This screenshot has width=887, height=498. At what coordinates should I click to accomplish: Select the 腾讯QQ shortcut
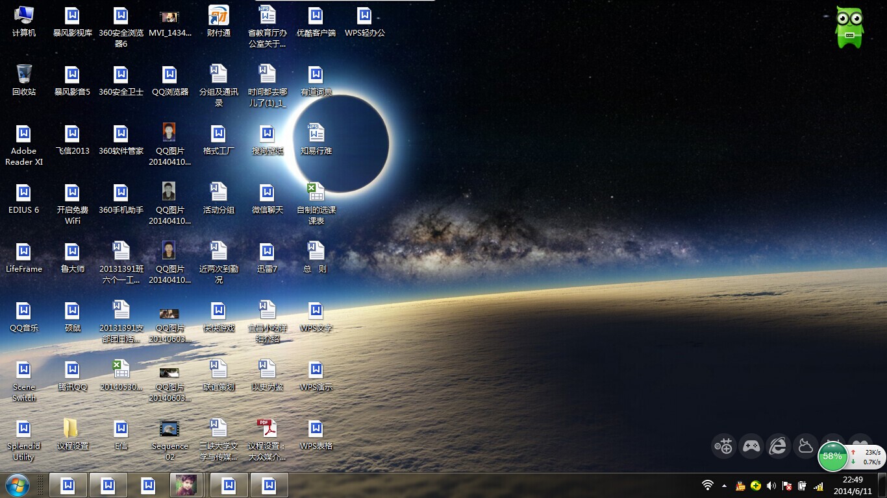73,375
